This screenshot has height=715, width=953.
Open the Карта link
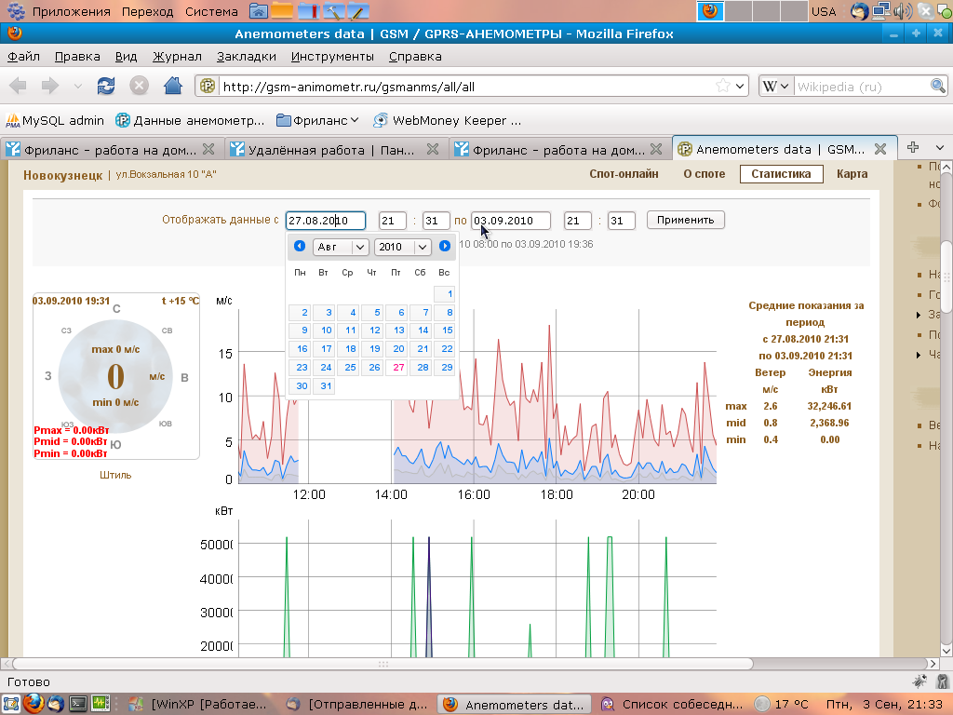tap(852, 174)
